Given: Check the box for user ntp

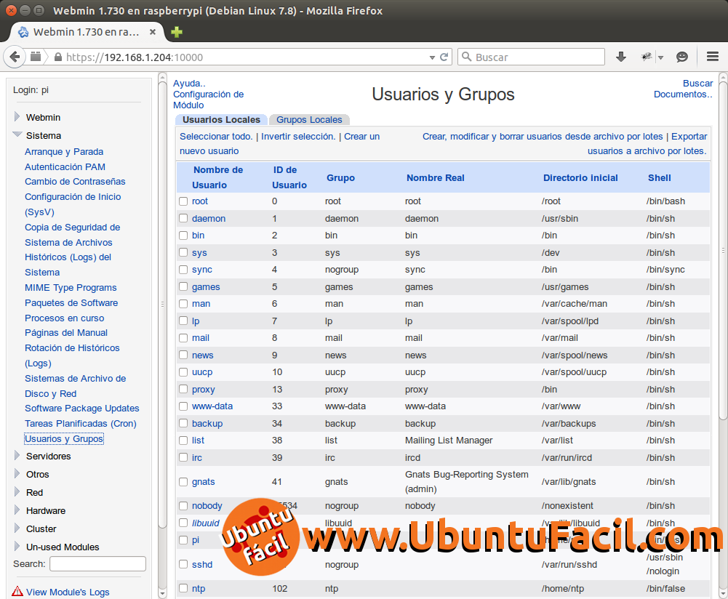Looking at the screenshot, I should click(183, 588).
